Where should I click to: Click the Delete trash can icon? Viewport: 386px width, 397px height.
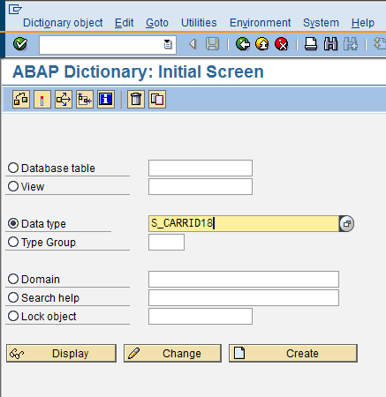[136, 100]
